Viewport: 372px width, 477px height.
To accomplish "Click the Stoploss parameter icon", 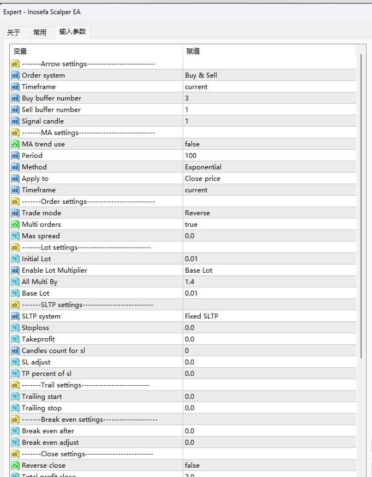I will pyautogui.click(x=15, y=328).
